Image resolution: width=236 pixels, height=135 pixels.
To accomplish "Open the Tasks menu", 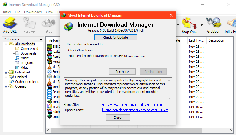I will (6, 12).
